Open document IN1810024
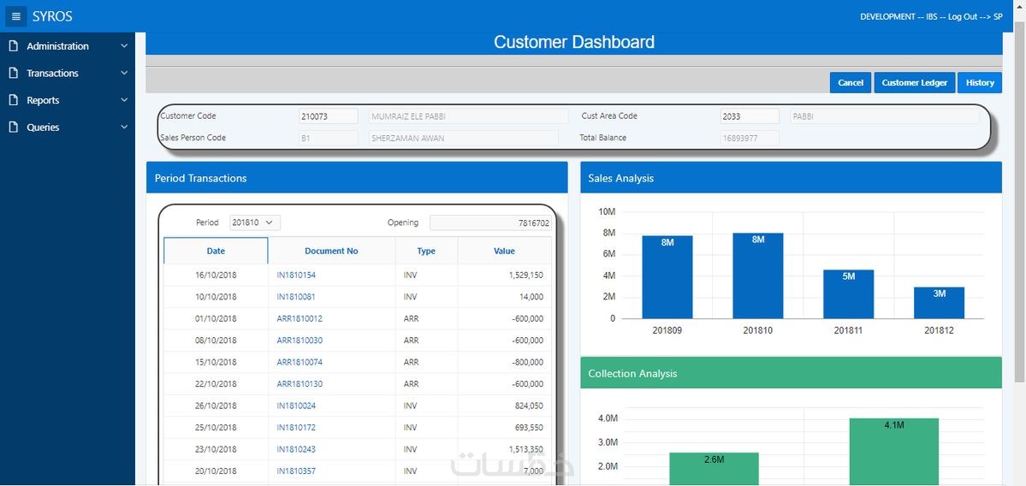 tap(296, 406)
